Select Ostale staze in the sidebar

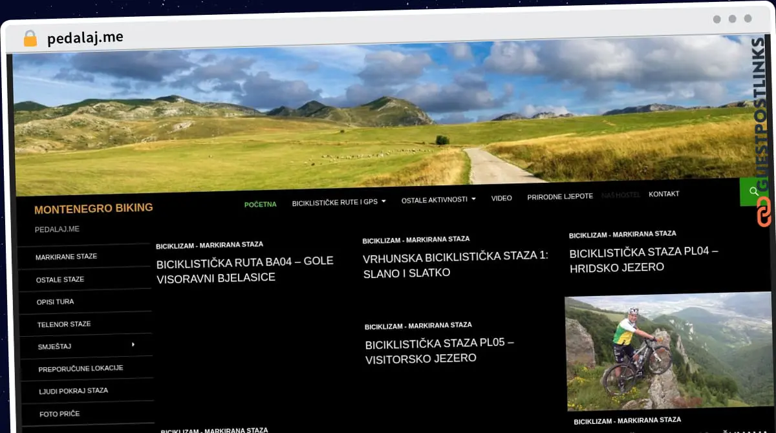(60, 279)
